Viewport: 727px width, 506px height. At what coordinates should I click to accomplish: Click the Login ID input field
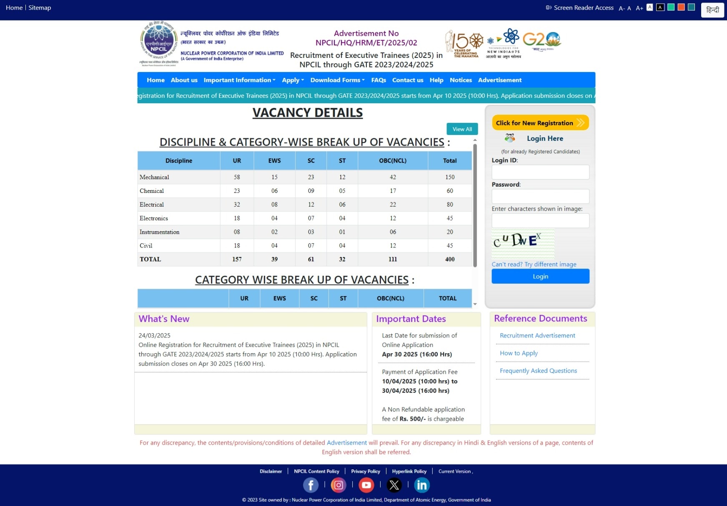[540, 172]
